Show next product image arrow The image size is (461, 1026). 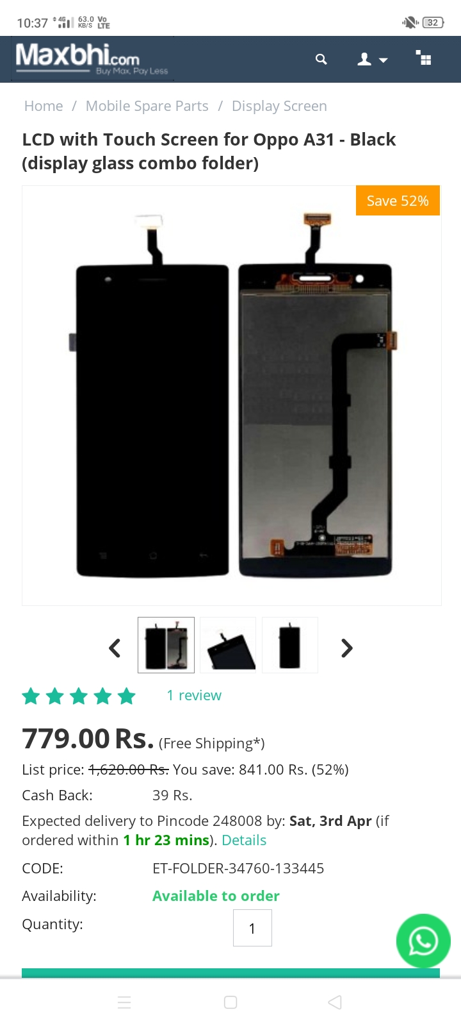pyautogui.click(x=346, y=648)
